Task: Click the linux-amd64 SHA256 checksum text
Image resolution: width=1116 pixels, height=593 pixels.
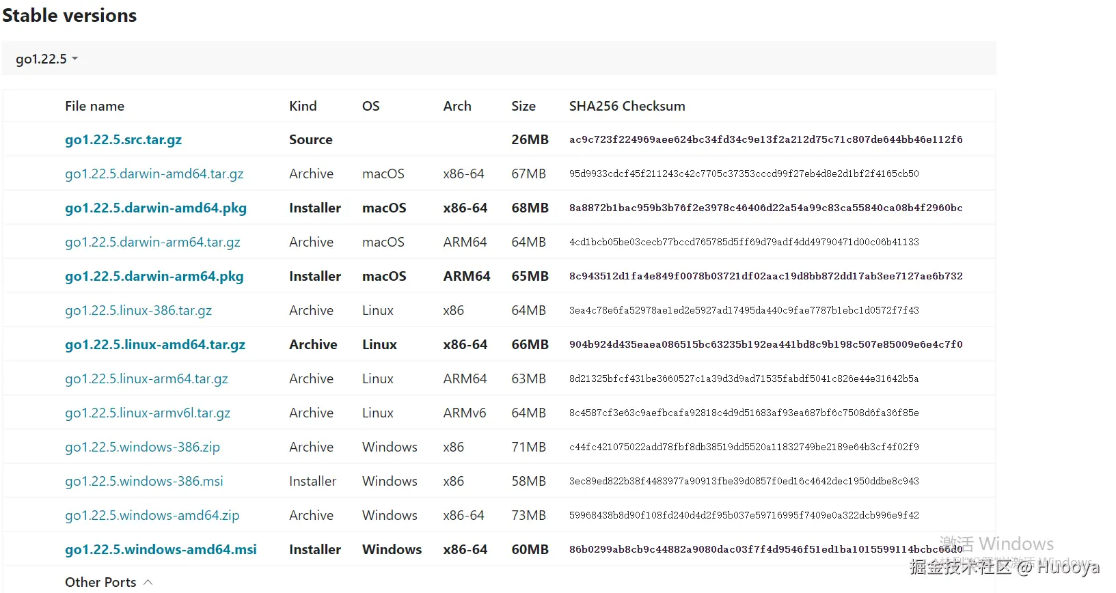Action: [765, 344]
